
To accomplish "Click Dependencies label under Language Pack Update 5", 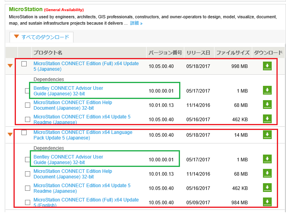I will [x=49, y=148].
